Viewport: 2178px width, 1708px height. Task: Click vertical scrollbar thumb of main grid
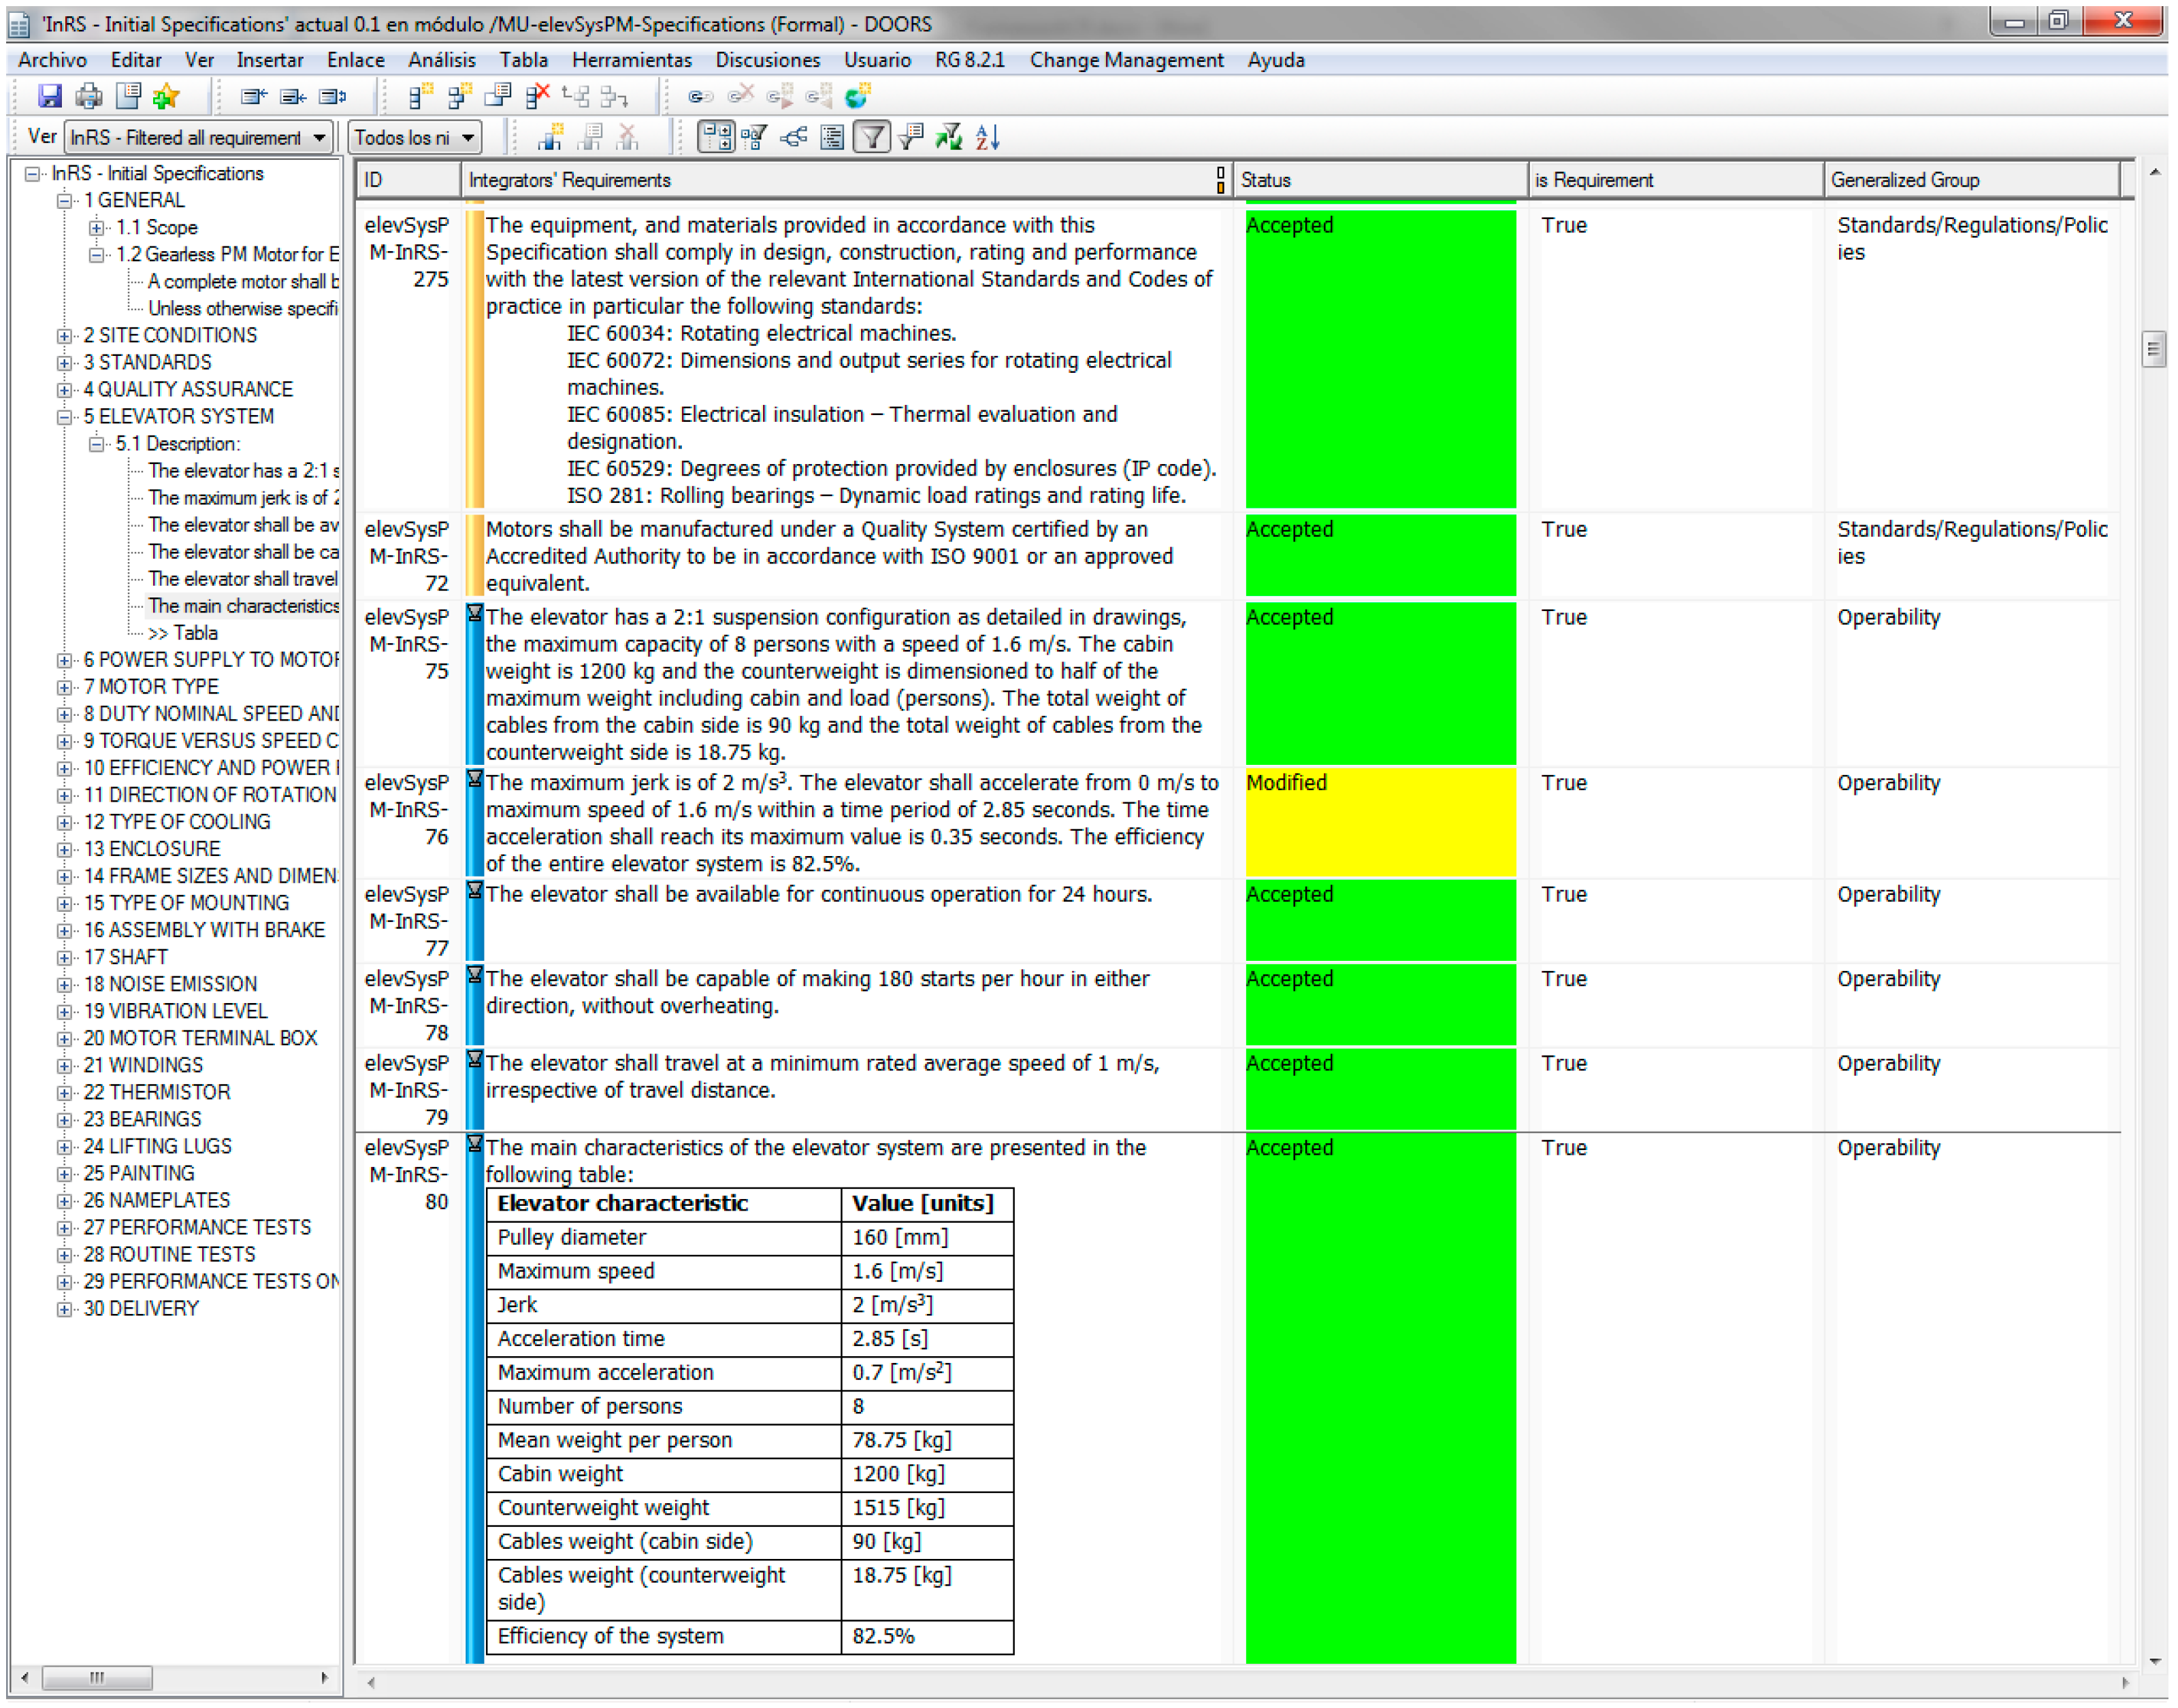[2153, 350]
